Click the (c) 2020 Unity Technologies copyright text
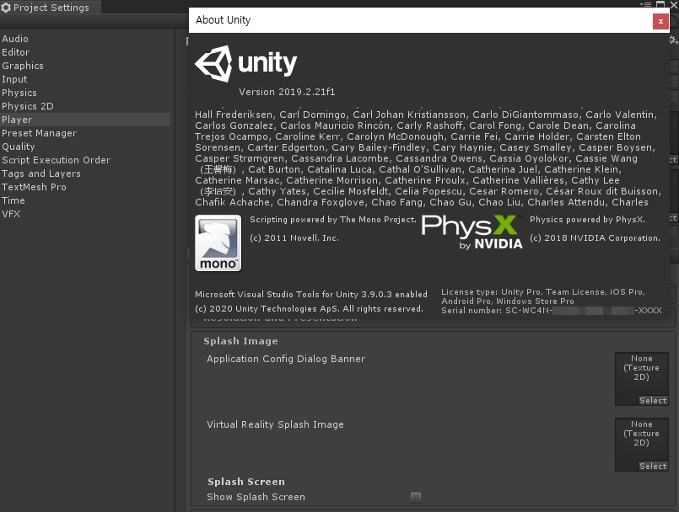 coord(309,309)
